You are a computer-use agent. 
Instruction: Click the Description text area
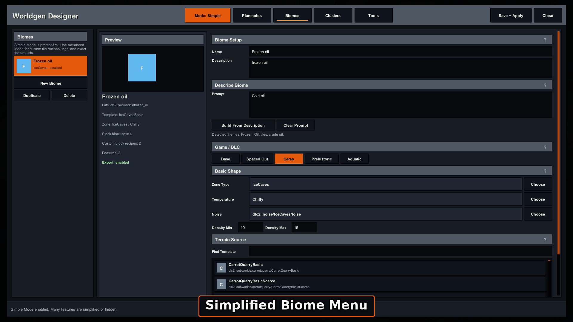[401, 68]
